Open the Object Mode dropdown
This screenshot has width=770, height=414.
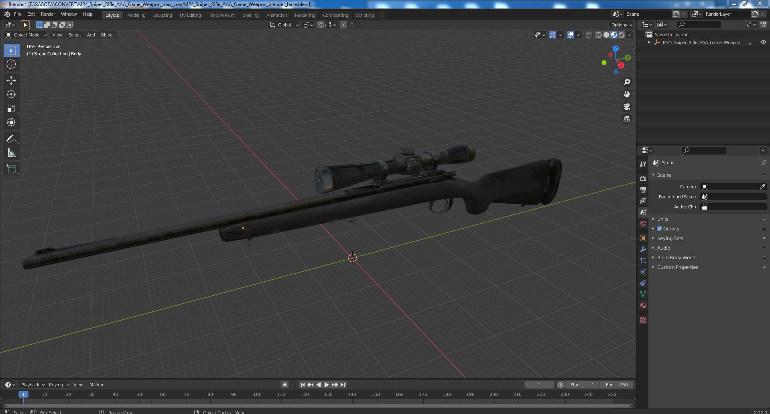pos(26,35)
